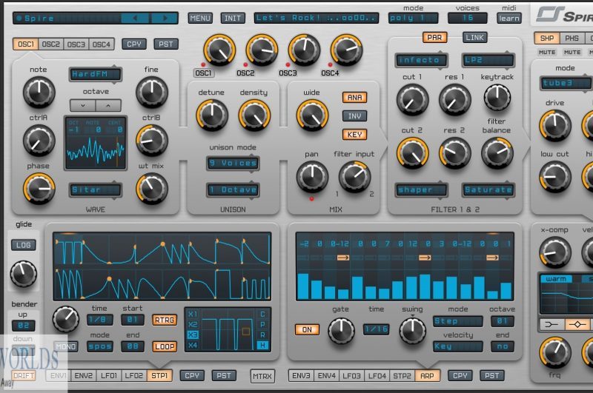Click the octave down chevron
The height and width of the screenshot is (393, 593).
[x=83, y=105]
